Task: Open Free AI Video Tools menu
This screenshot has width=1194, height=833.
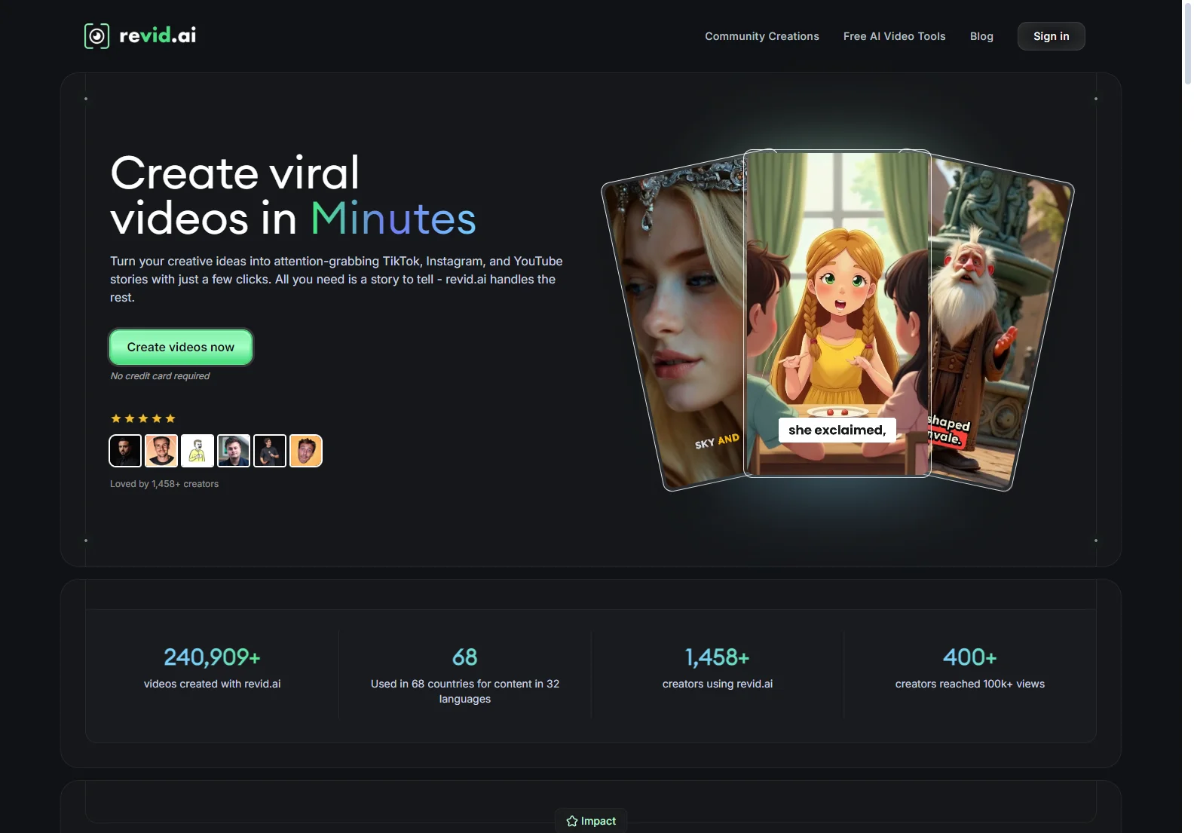Action: click(x=894, y=36)
